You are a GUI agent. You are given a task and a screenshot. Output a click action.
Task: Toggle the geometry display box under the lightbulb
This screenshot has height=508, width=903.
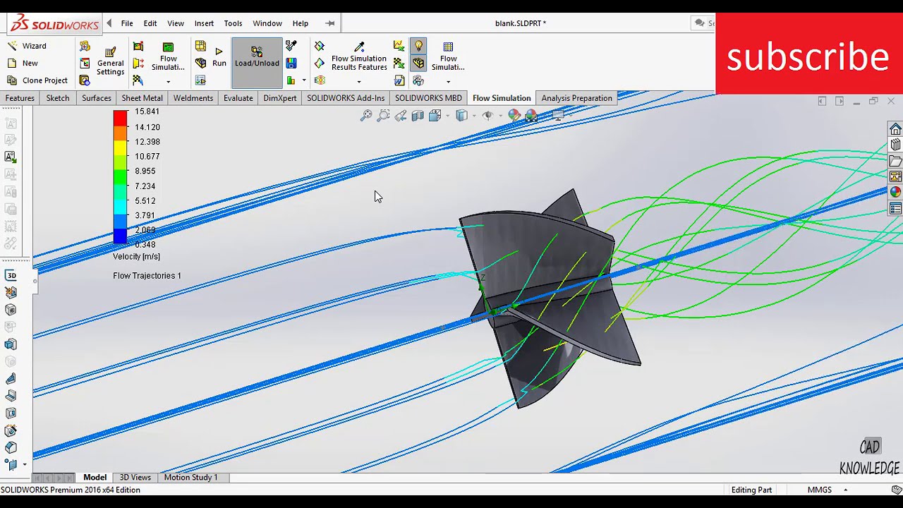coord(418,64)
